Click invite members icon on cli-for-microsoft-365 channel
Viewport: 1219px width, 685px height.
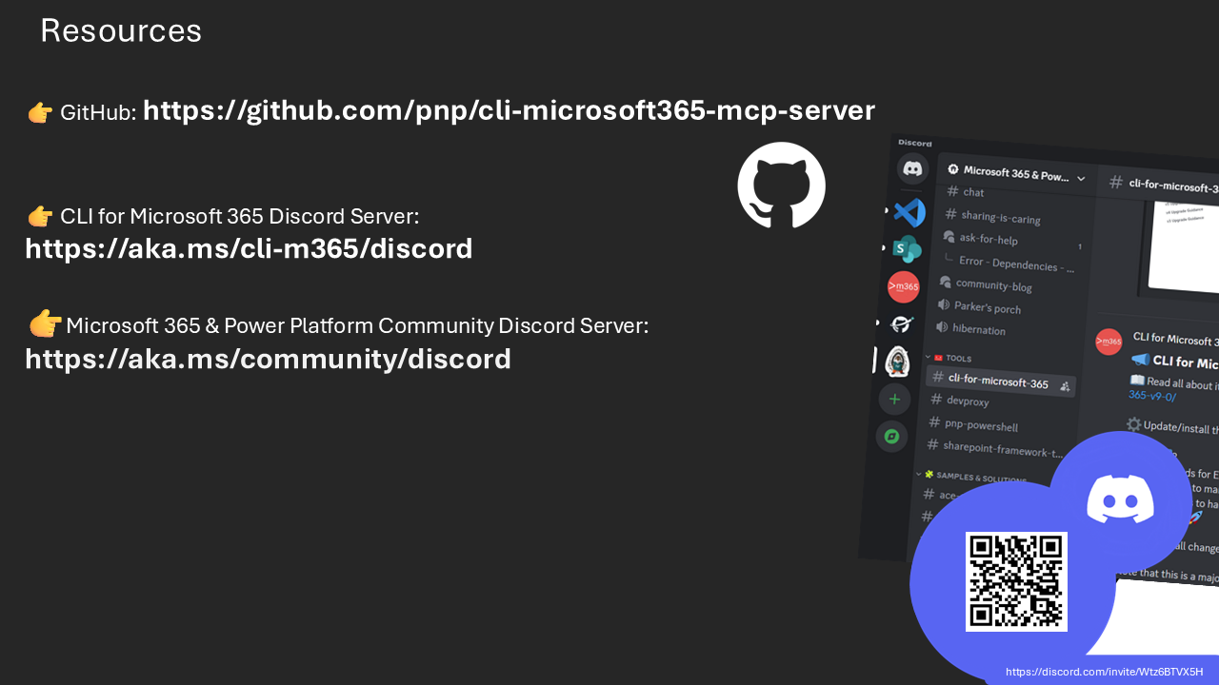pyautogui.click(x=1065, y=386)
